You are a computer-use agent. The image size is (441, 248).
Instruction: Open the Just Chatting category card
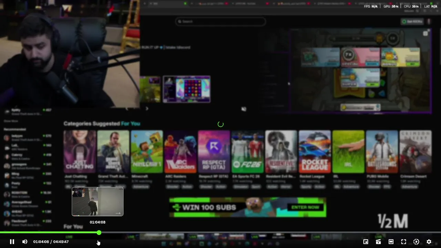click(80, 152)
